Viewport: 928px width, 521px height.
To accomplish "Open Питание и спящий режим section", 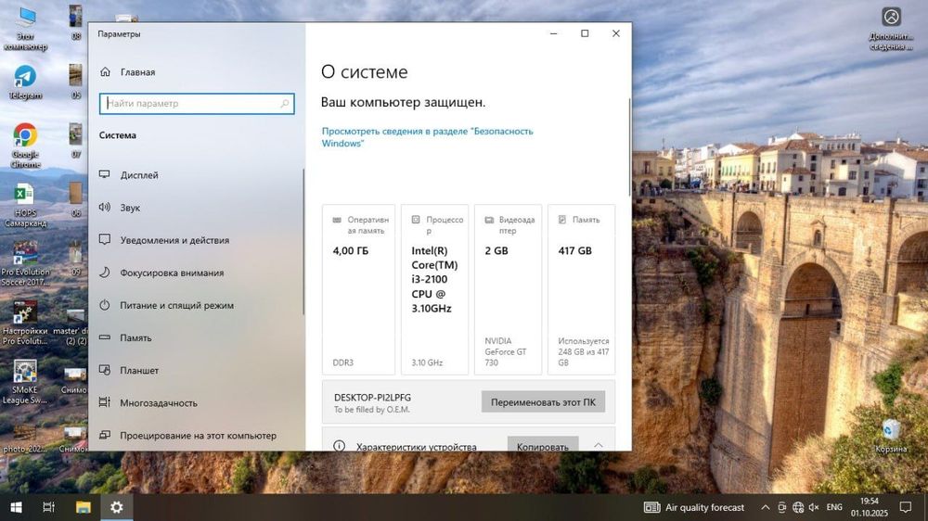I will point(176,305).
